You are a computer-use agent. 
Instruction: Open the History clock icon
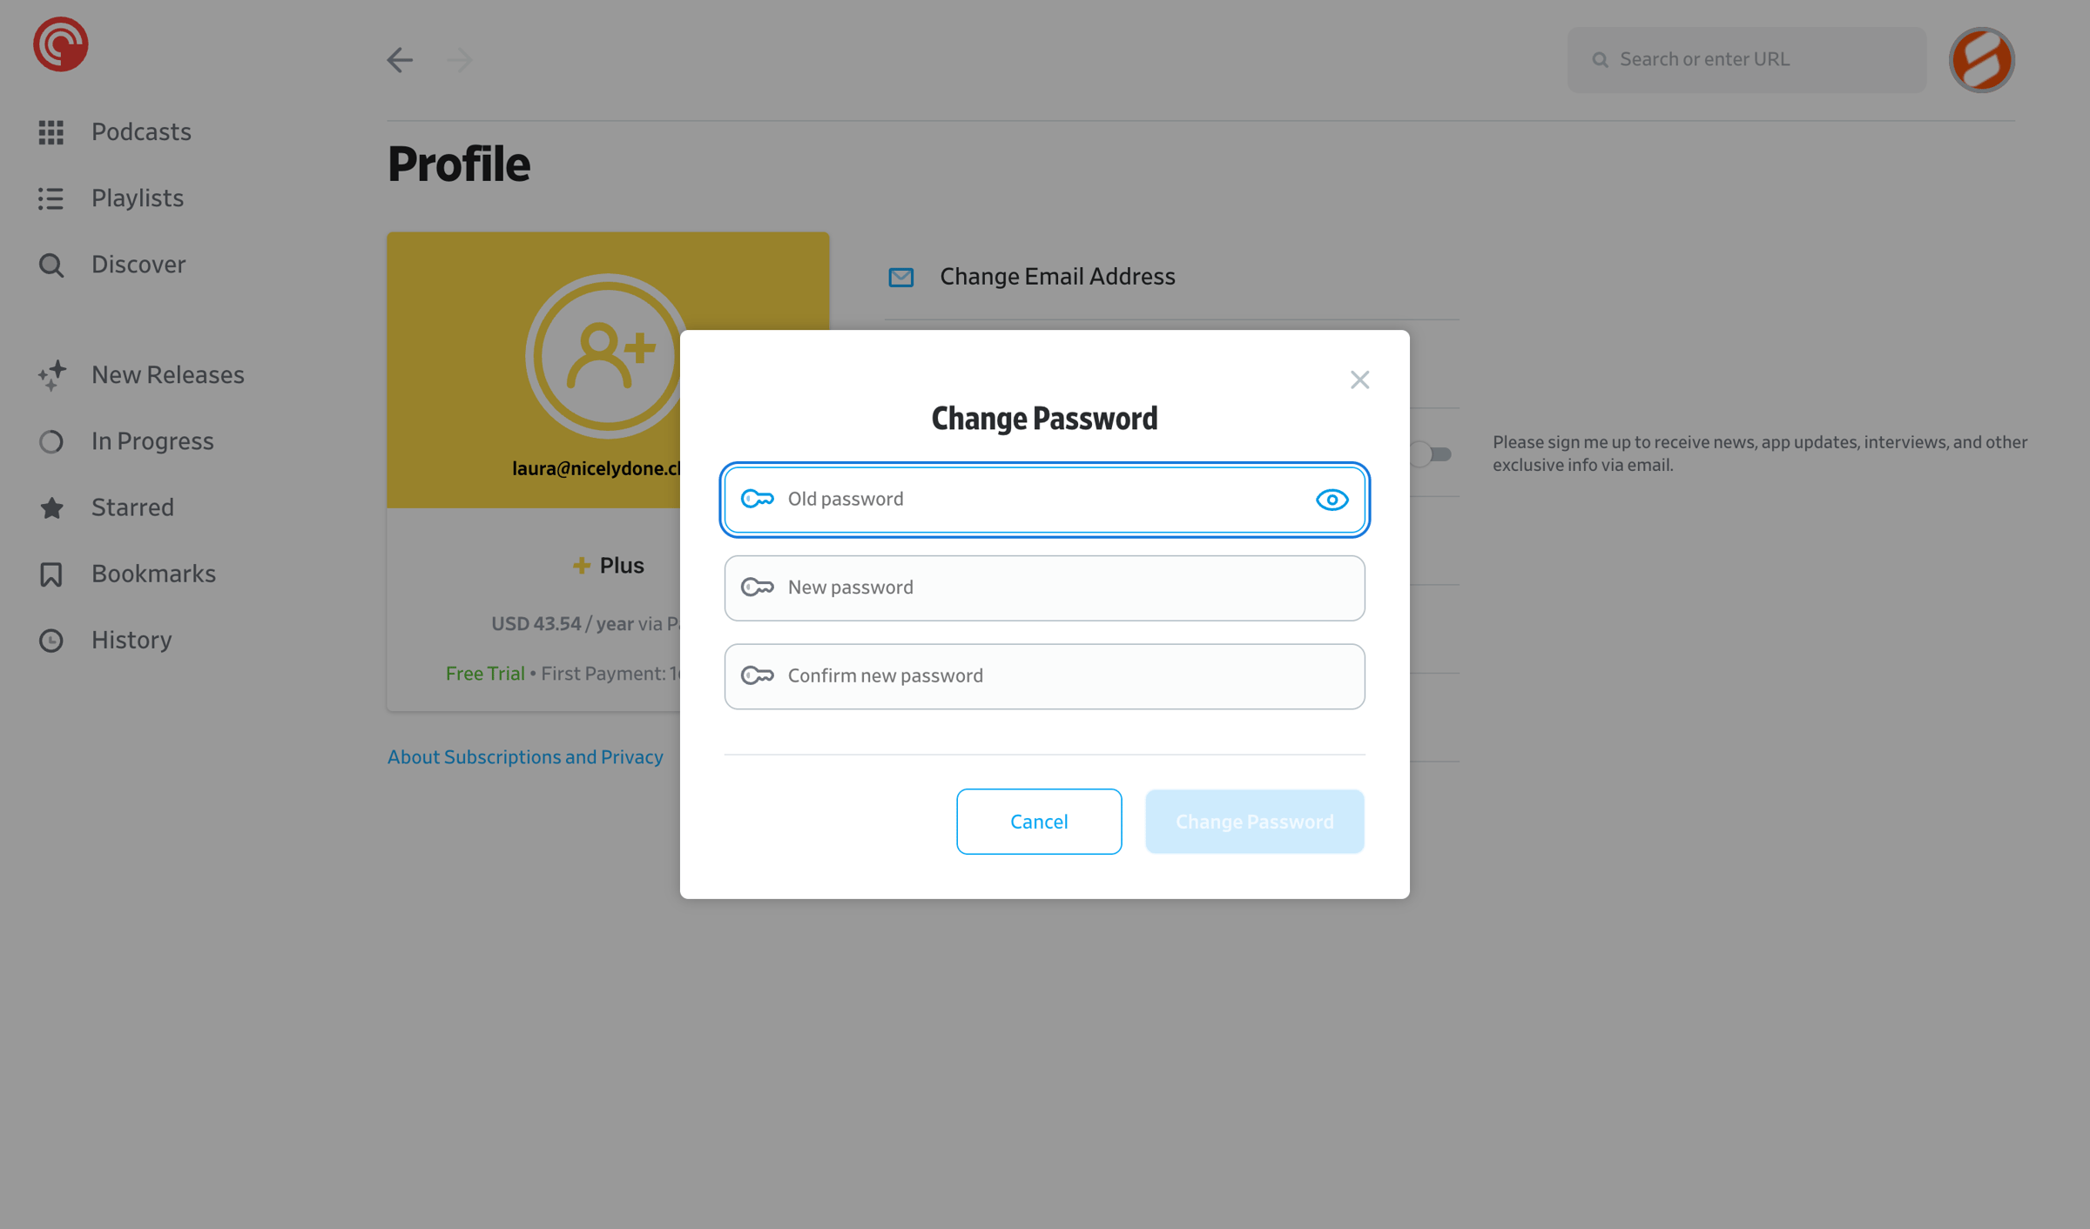(x=51, y=641)
